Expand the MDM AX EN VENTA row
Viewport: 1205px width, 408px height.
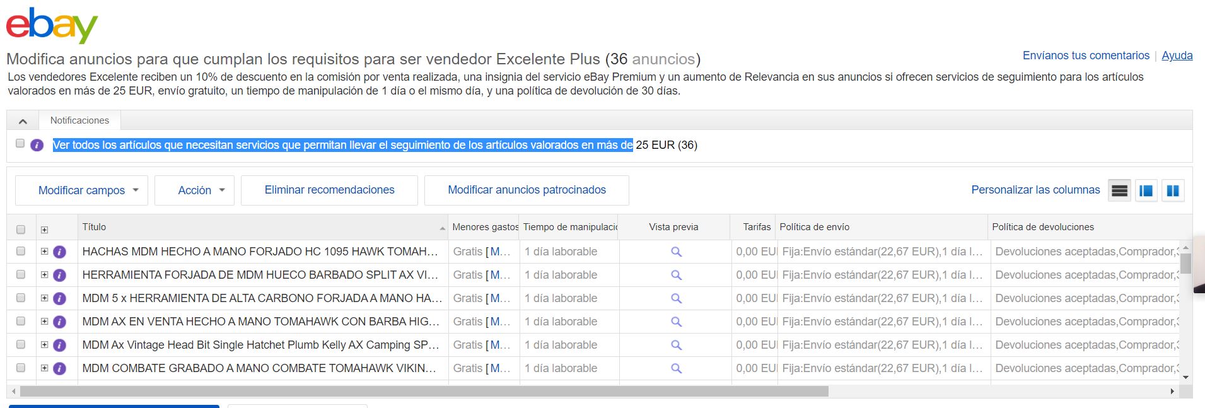pos(44,322)
